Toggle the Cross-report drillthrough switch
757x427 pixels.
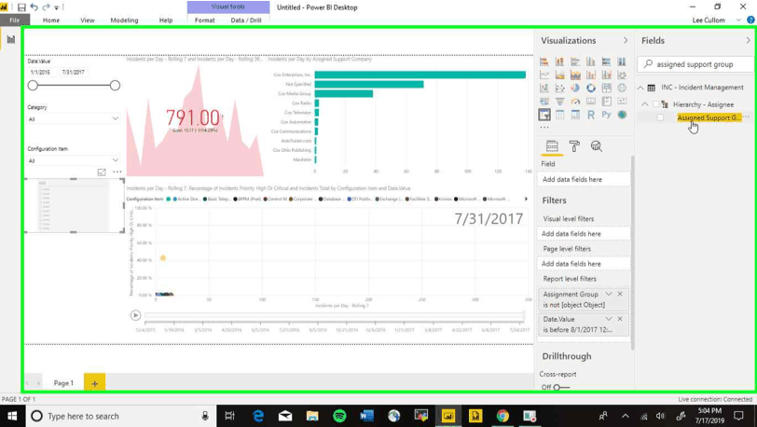coord(561,388)
